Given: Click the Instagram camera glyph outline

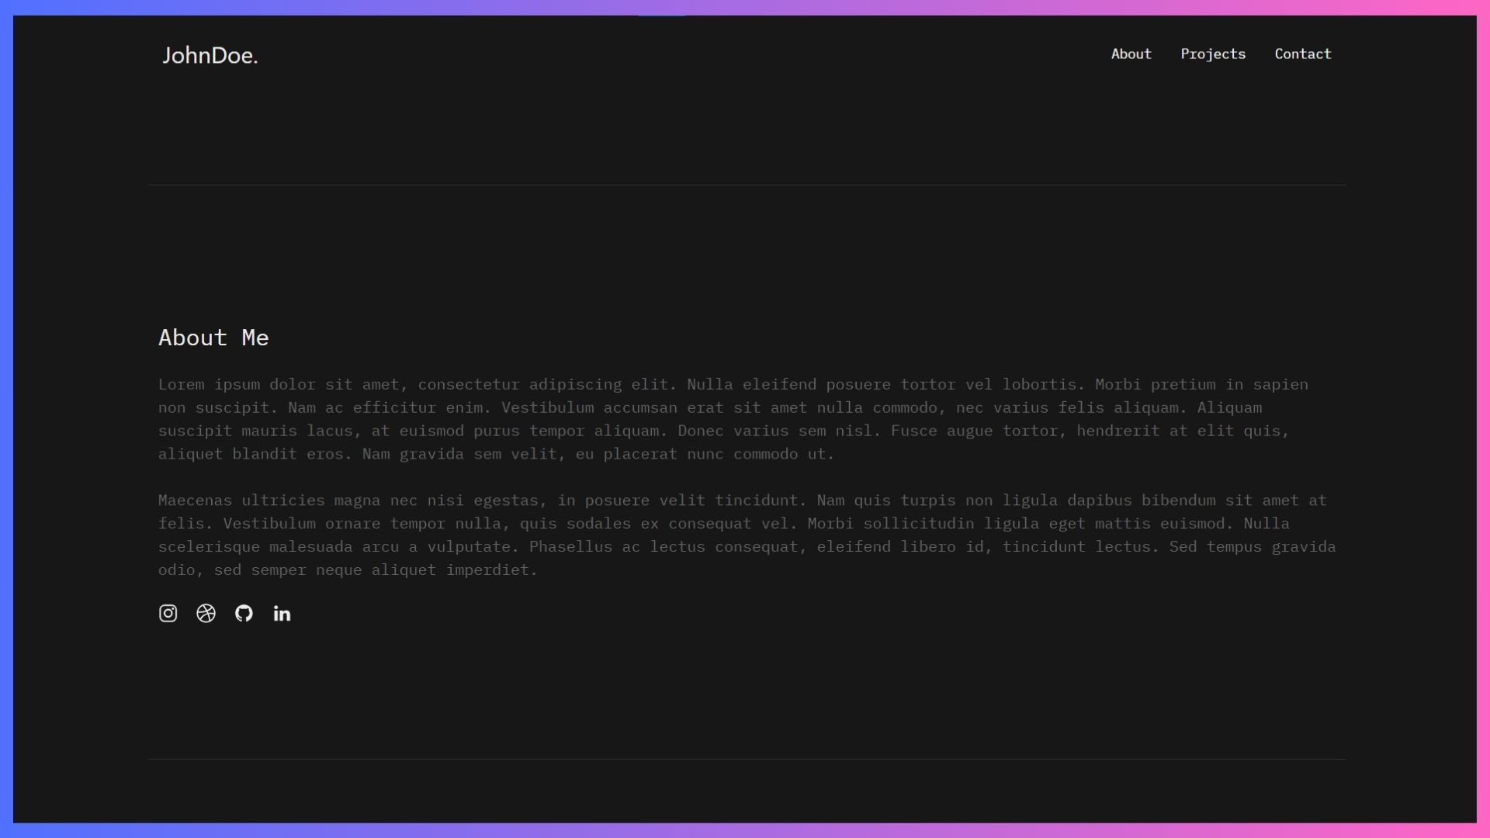Looking at the screenshot, I should point(168,613).
